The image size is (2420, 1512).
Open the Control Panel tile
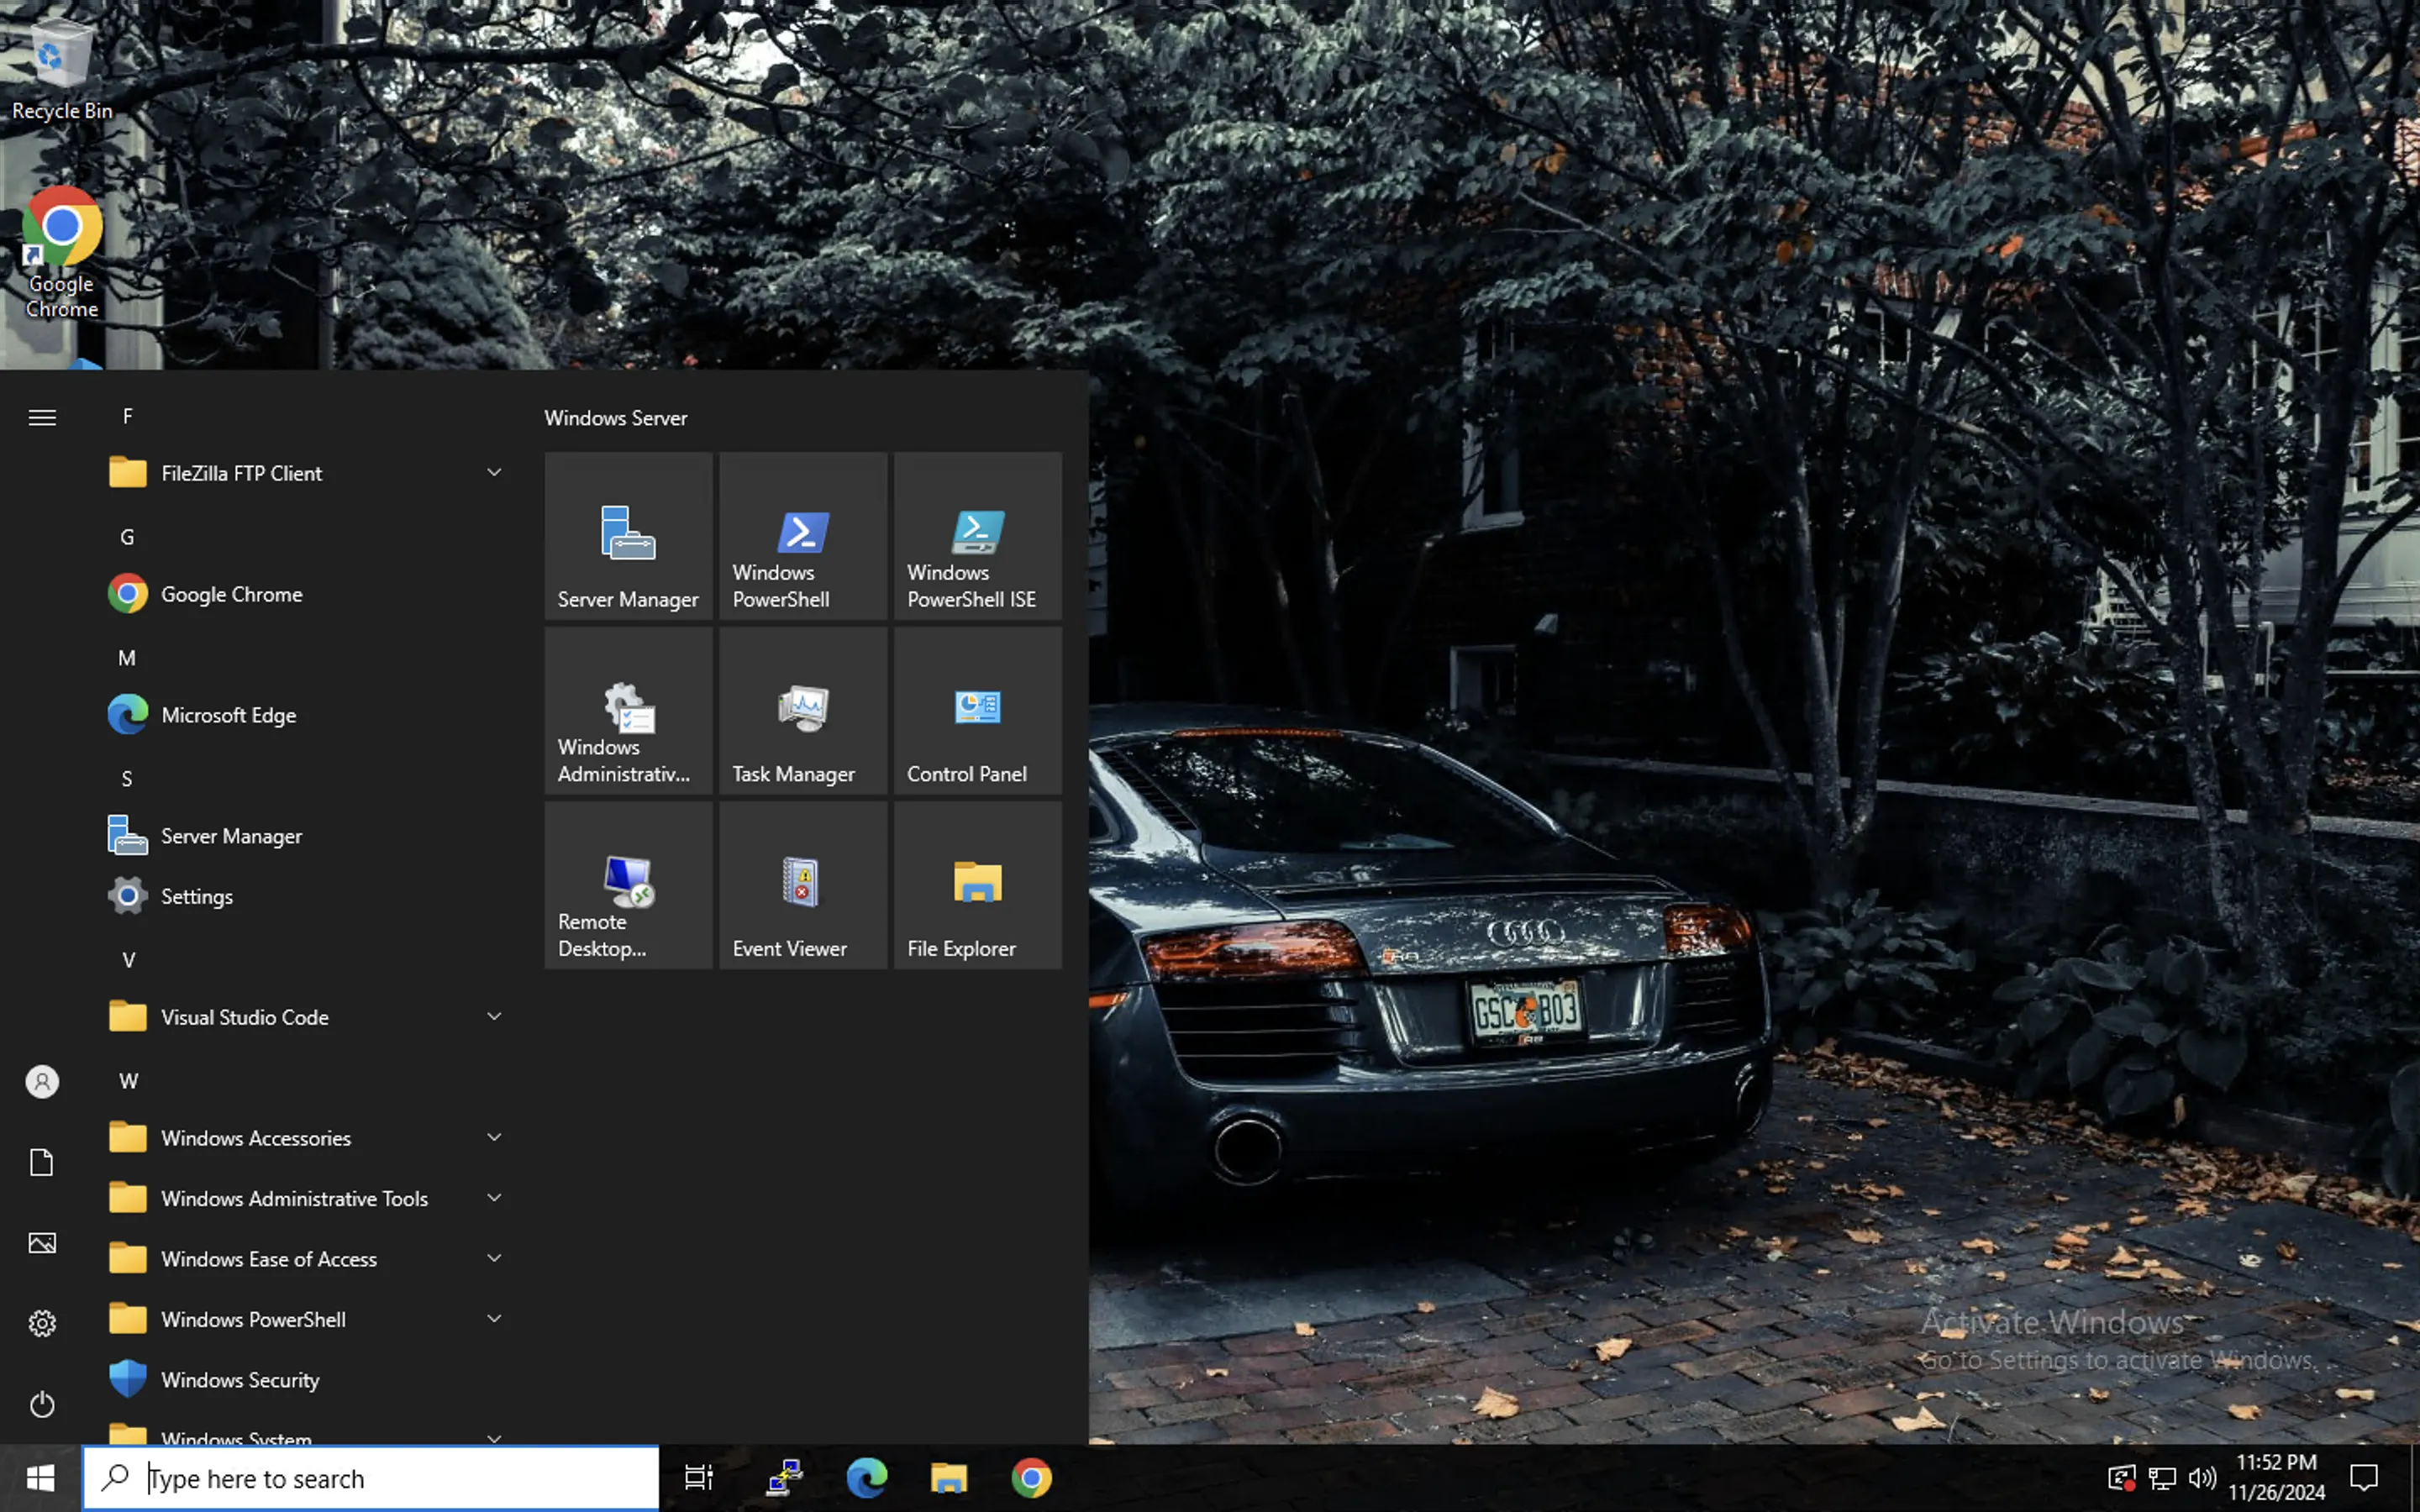click(977, 711)
